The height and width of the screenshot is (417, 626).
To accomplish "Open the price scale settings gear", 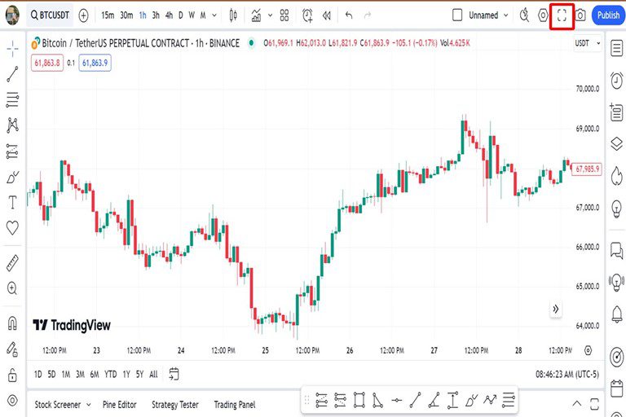I will coord(588,350).
